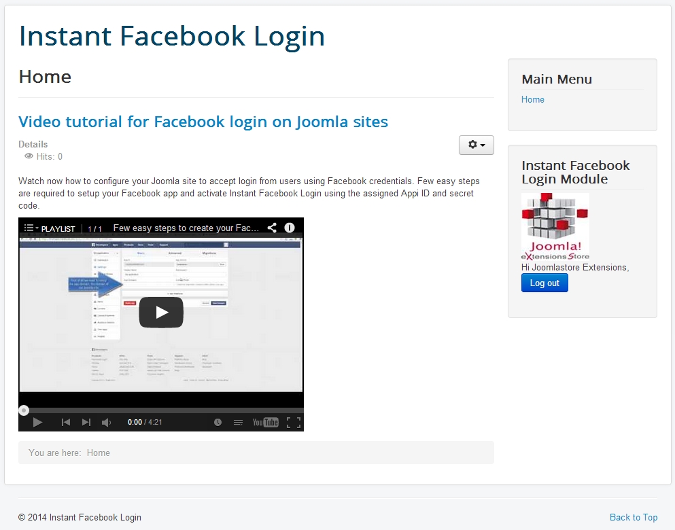Enter fullscreen mode on the video

[x=294, y=423]
